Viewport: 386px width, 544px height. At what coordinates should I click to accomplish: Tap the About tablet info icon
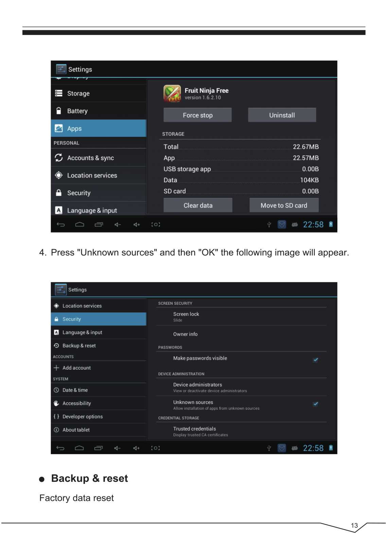[x=56, y=430]
